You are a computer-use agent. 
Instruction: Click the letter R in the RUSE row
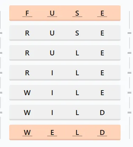click(x=27, y=33)
